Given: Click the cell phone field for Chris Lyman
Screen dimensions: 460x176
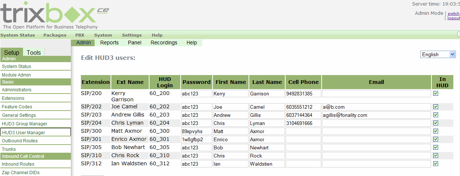Looking at the screenshot, I should click(x=303, y=123).
